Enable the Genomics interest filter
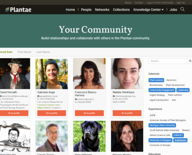Viewport: 192px width, 155px height. click(x=171, y=80)
